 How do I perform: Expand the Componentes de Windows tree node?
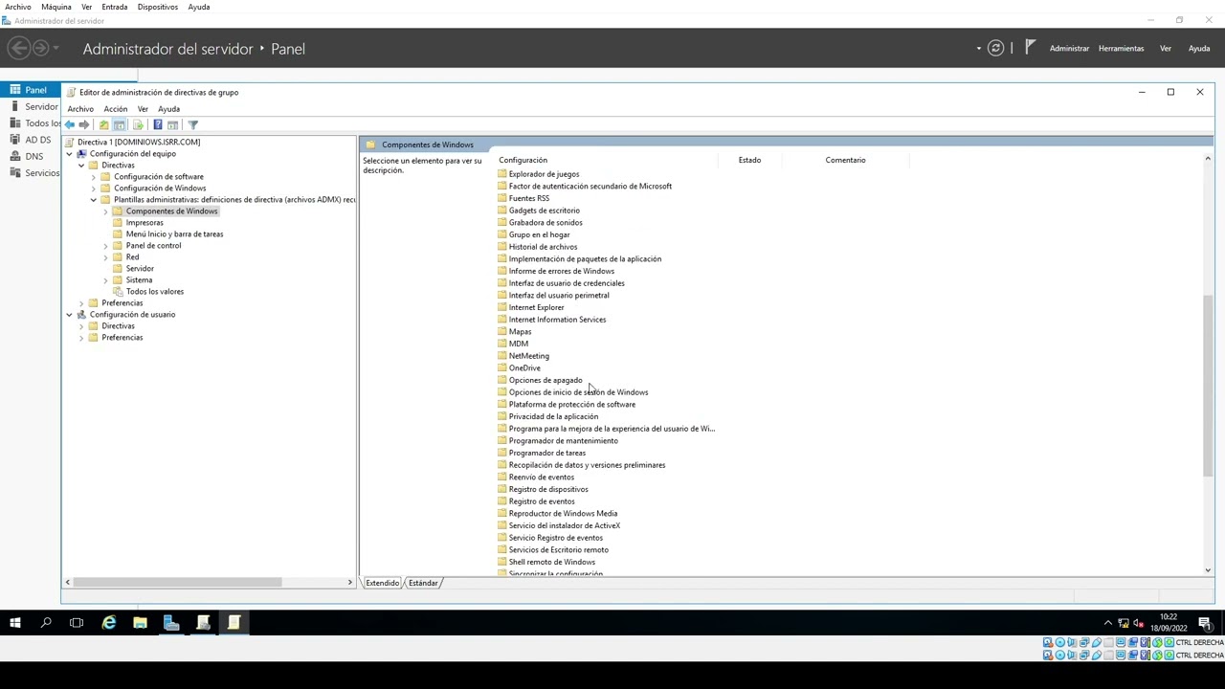point(105,211)
